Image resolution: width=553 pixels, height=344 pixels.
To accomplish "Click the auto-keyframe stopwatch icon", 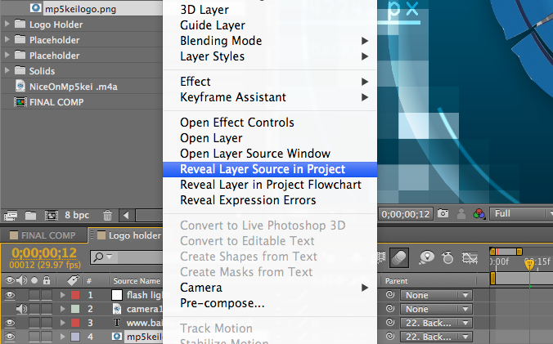I will pos(448,257).
